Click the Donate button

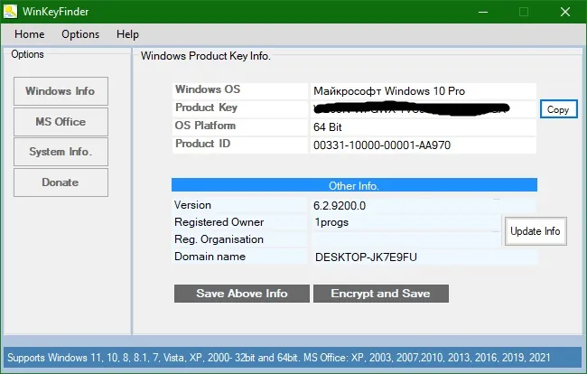[x=61, y=182]
